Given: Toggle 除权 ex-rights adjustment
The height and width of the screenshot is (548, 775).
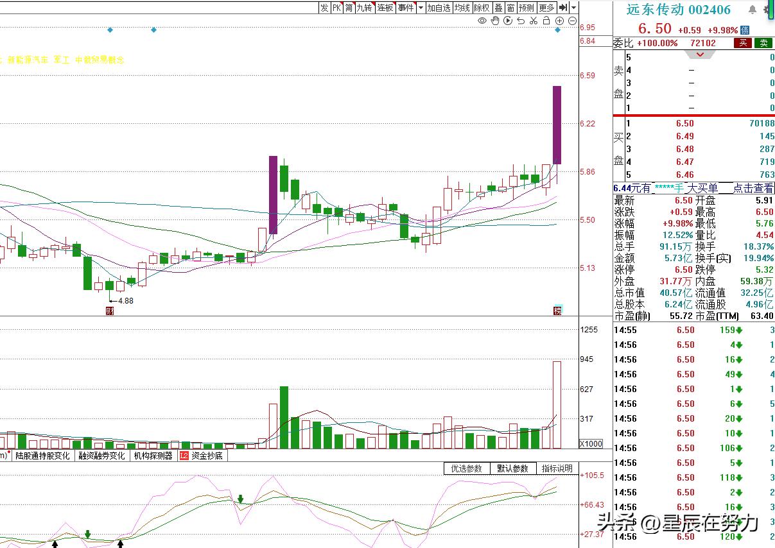Looking at the screenshot, I should point(482,8).
